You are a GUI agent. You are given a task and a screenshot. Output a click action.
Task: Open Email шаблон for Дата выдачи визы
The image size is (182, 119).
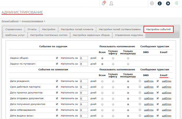(x=166, y=116)
